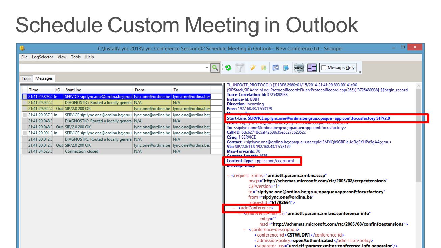Click the Direction: incoming line

245,104
